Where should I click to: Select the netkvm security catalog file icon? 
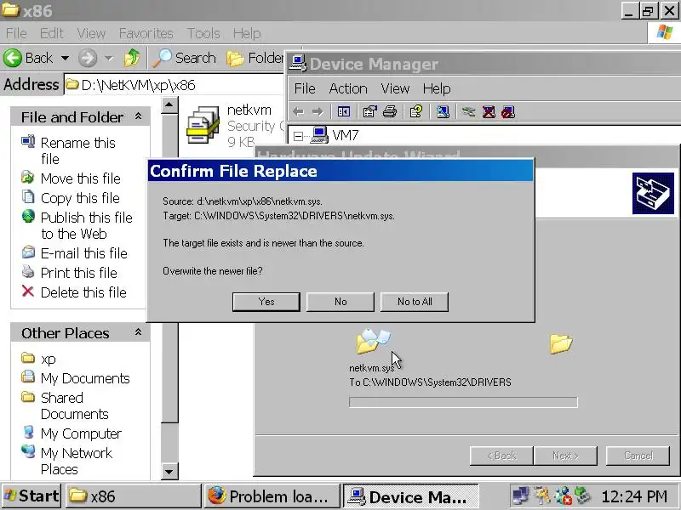tap(203, 125)
